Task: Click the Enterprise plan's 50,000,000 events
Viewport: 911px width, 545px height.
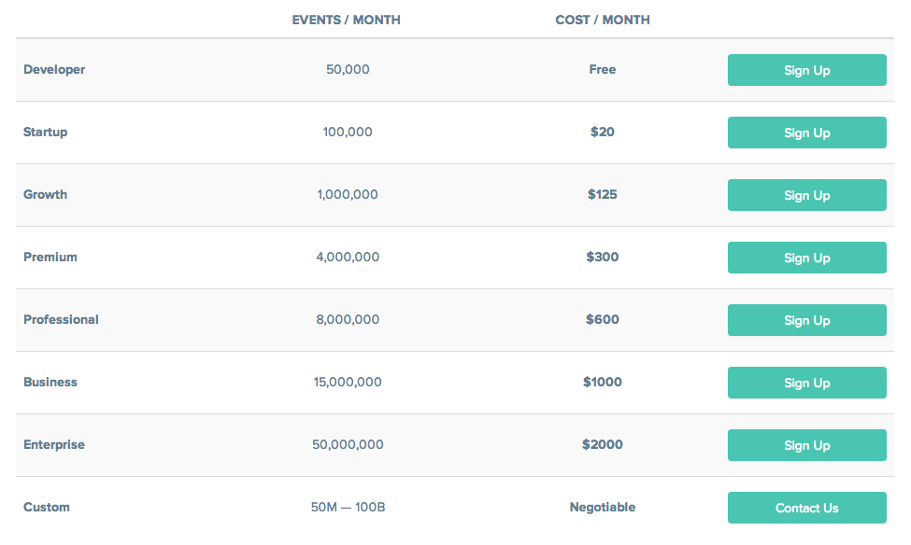Action: click(x=348, y=445)
